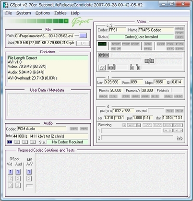This screenshot has width=193, height=201.
Task: Click the SVCD resizing button
Action: [x=157, y=125]
